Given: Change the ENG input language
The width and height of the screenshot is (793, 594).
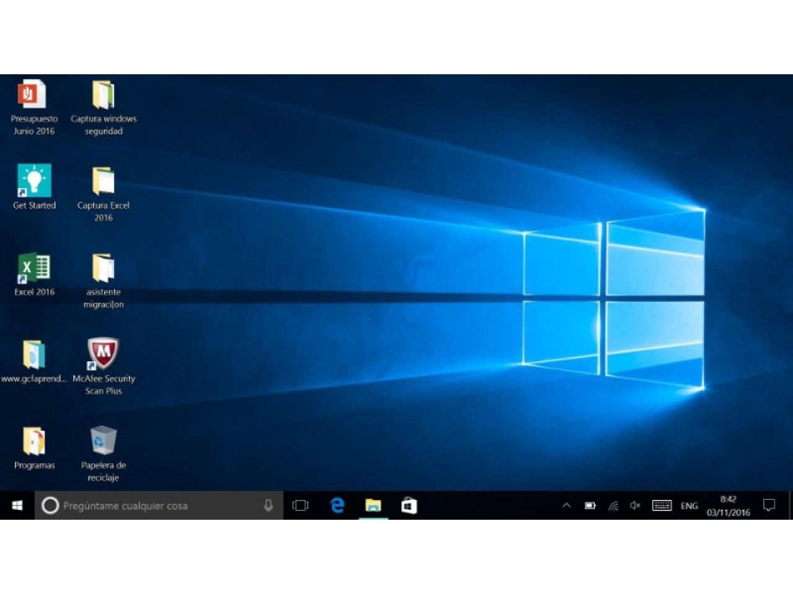Looking at the screenshot, I should coord(689,506).
